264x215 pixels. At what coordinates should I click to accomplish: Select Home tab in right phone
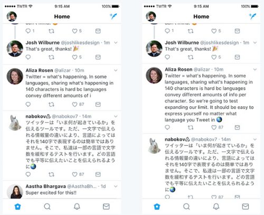tap(157, 207)
